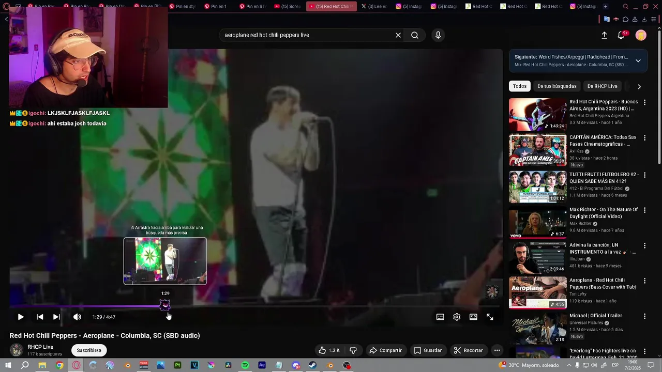Show more filter chips with arrow
The image size is (662, 372).
point(639,86)
